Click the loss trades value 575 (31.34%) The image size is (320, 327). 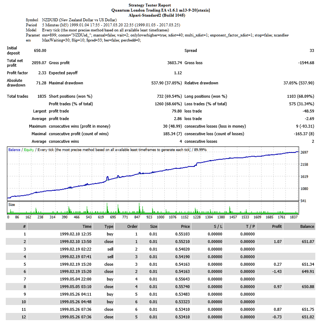[302, 104]
